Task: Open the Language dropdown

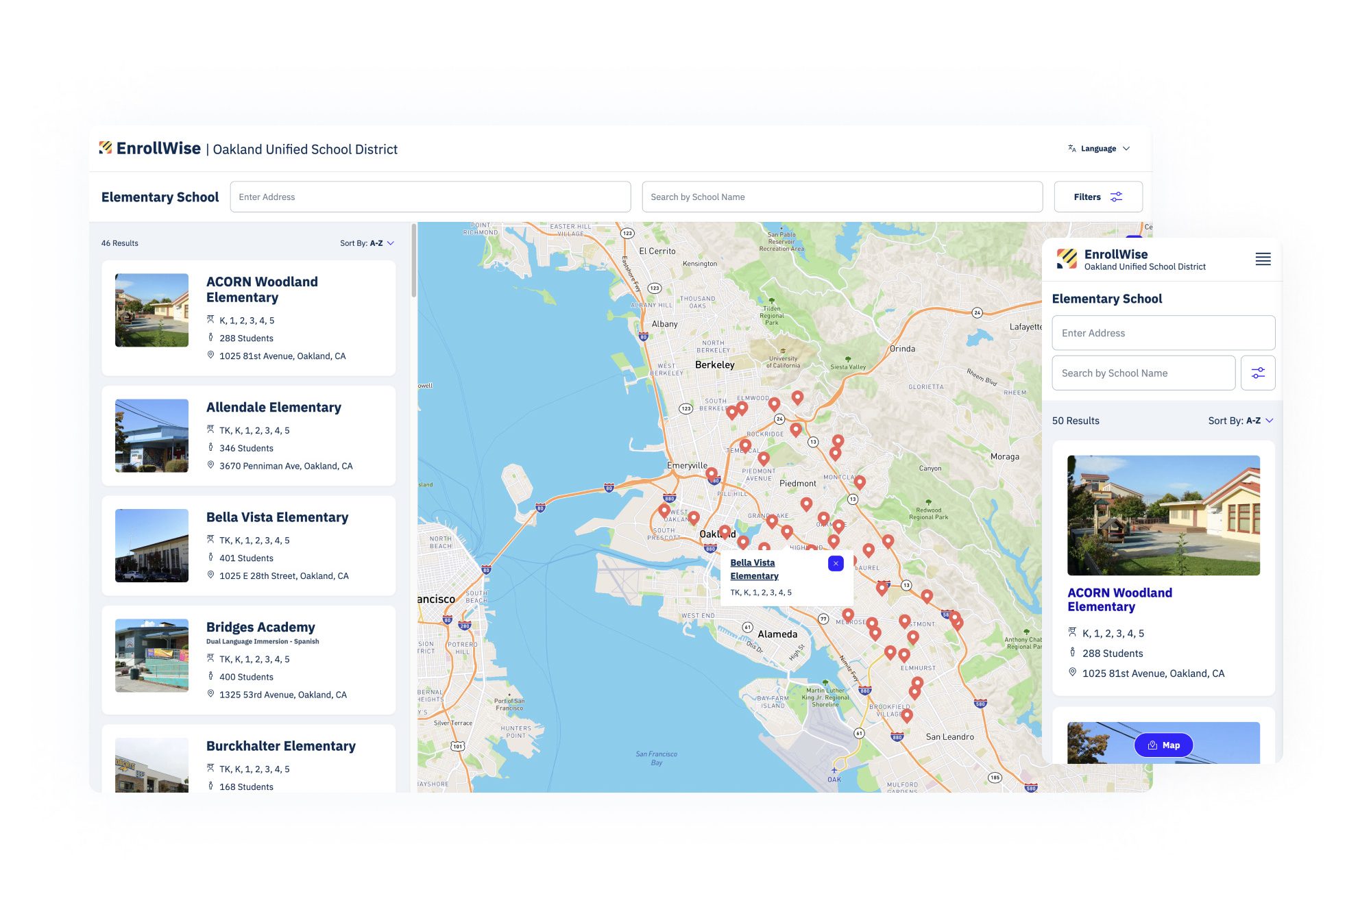Action: pos(1099,149)
